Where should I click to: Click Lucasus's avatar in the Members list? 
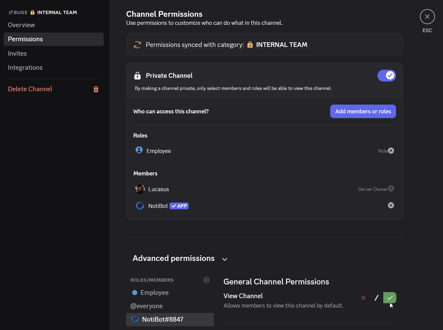click(x=140, y=188)
